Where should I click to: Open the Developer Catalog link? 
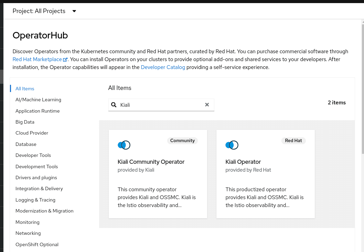click(x=163, y=67)
